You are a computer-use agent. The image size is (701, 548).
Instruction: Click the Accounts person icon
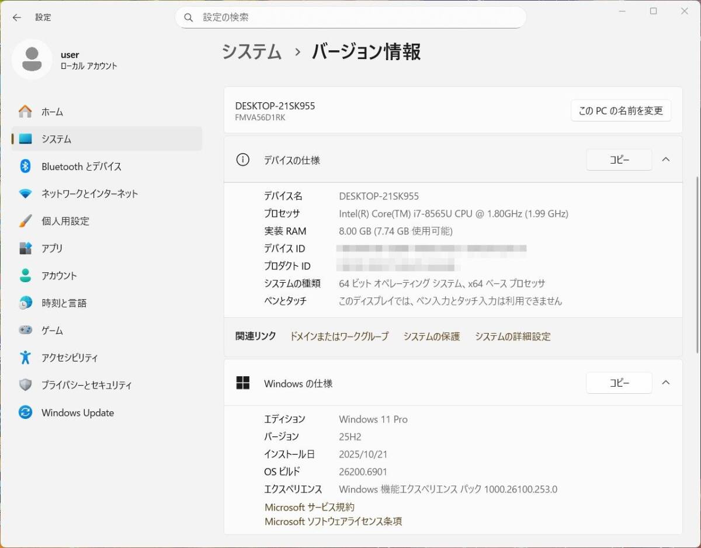[25, 276]
